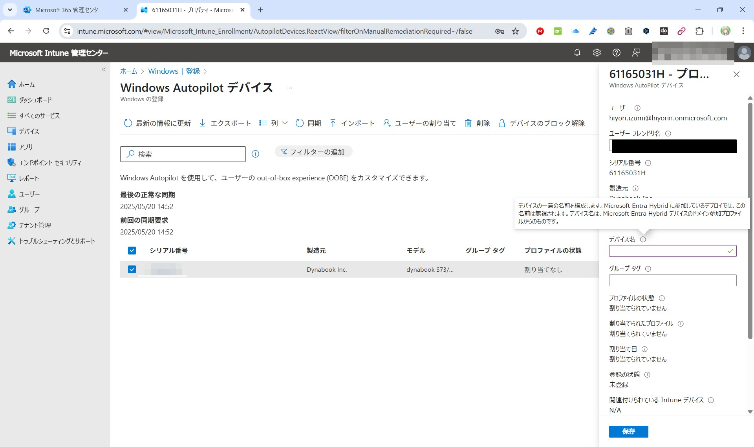
Task: Sort by シリアル番号 column header
Action: (x=168, y=251)
